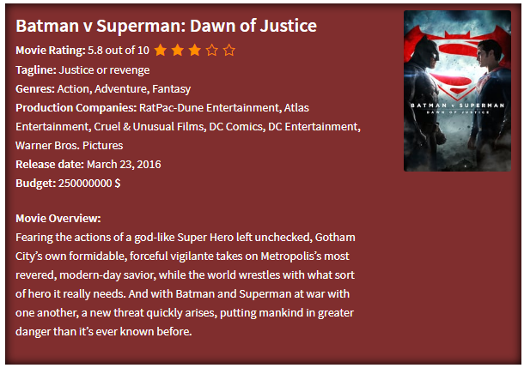Click the overview paragraph text

tap(186, 284)
